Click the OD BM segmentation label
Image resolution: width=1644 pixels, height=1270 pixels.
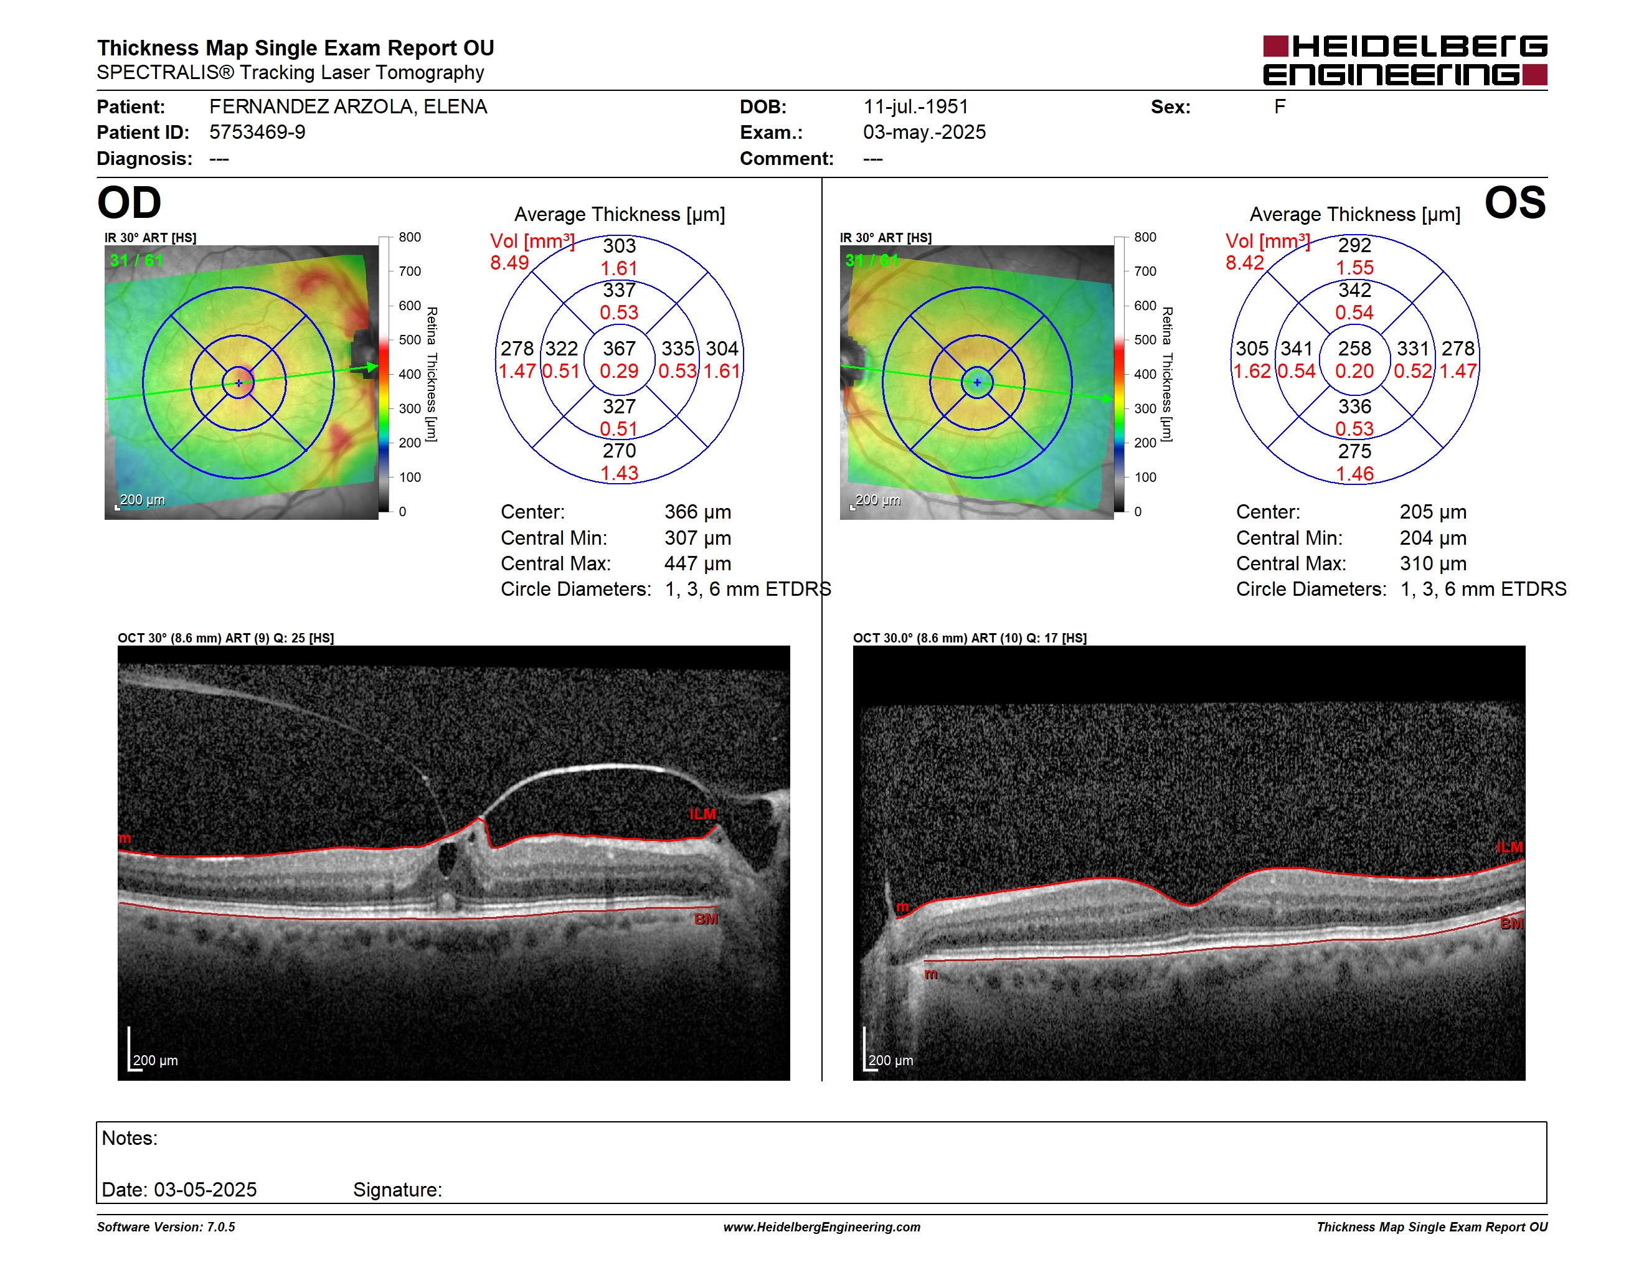(706, 919)
